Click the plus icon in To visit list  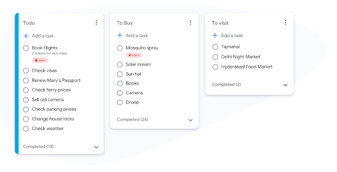[x=215, y=36]
